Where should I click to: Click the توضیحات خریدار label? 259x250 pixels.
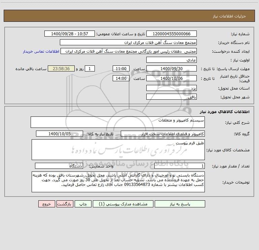pos(236,182)
